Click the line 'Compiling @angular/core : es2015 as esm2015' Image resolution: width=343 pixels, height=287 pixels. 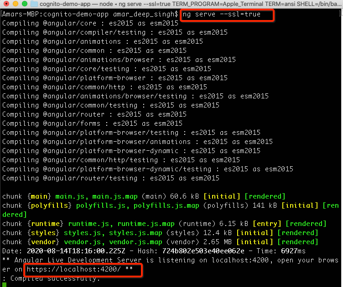point(90,23)
